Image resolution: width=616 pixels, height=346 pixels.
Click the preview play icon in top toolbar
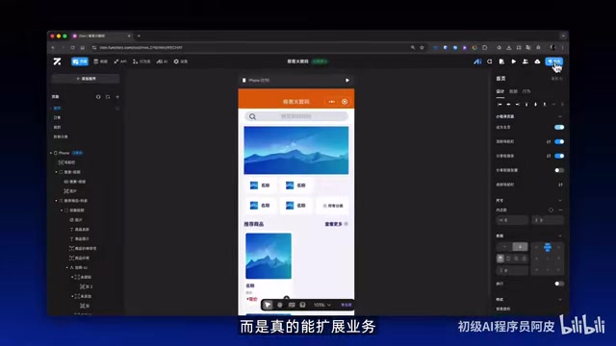pos(513,62)
